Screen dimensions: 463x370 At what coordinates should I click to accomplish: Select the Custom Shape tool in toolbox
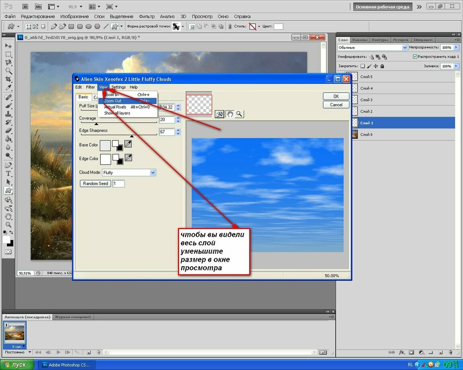point(8,190)
